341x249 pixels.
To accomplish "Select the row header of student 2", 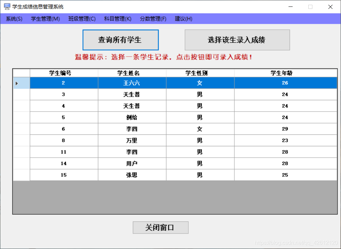I will 21,83.
